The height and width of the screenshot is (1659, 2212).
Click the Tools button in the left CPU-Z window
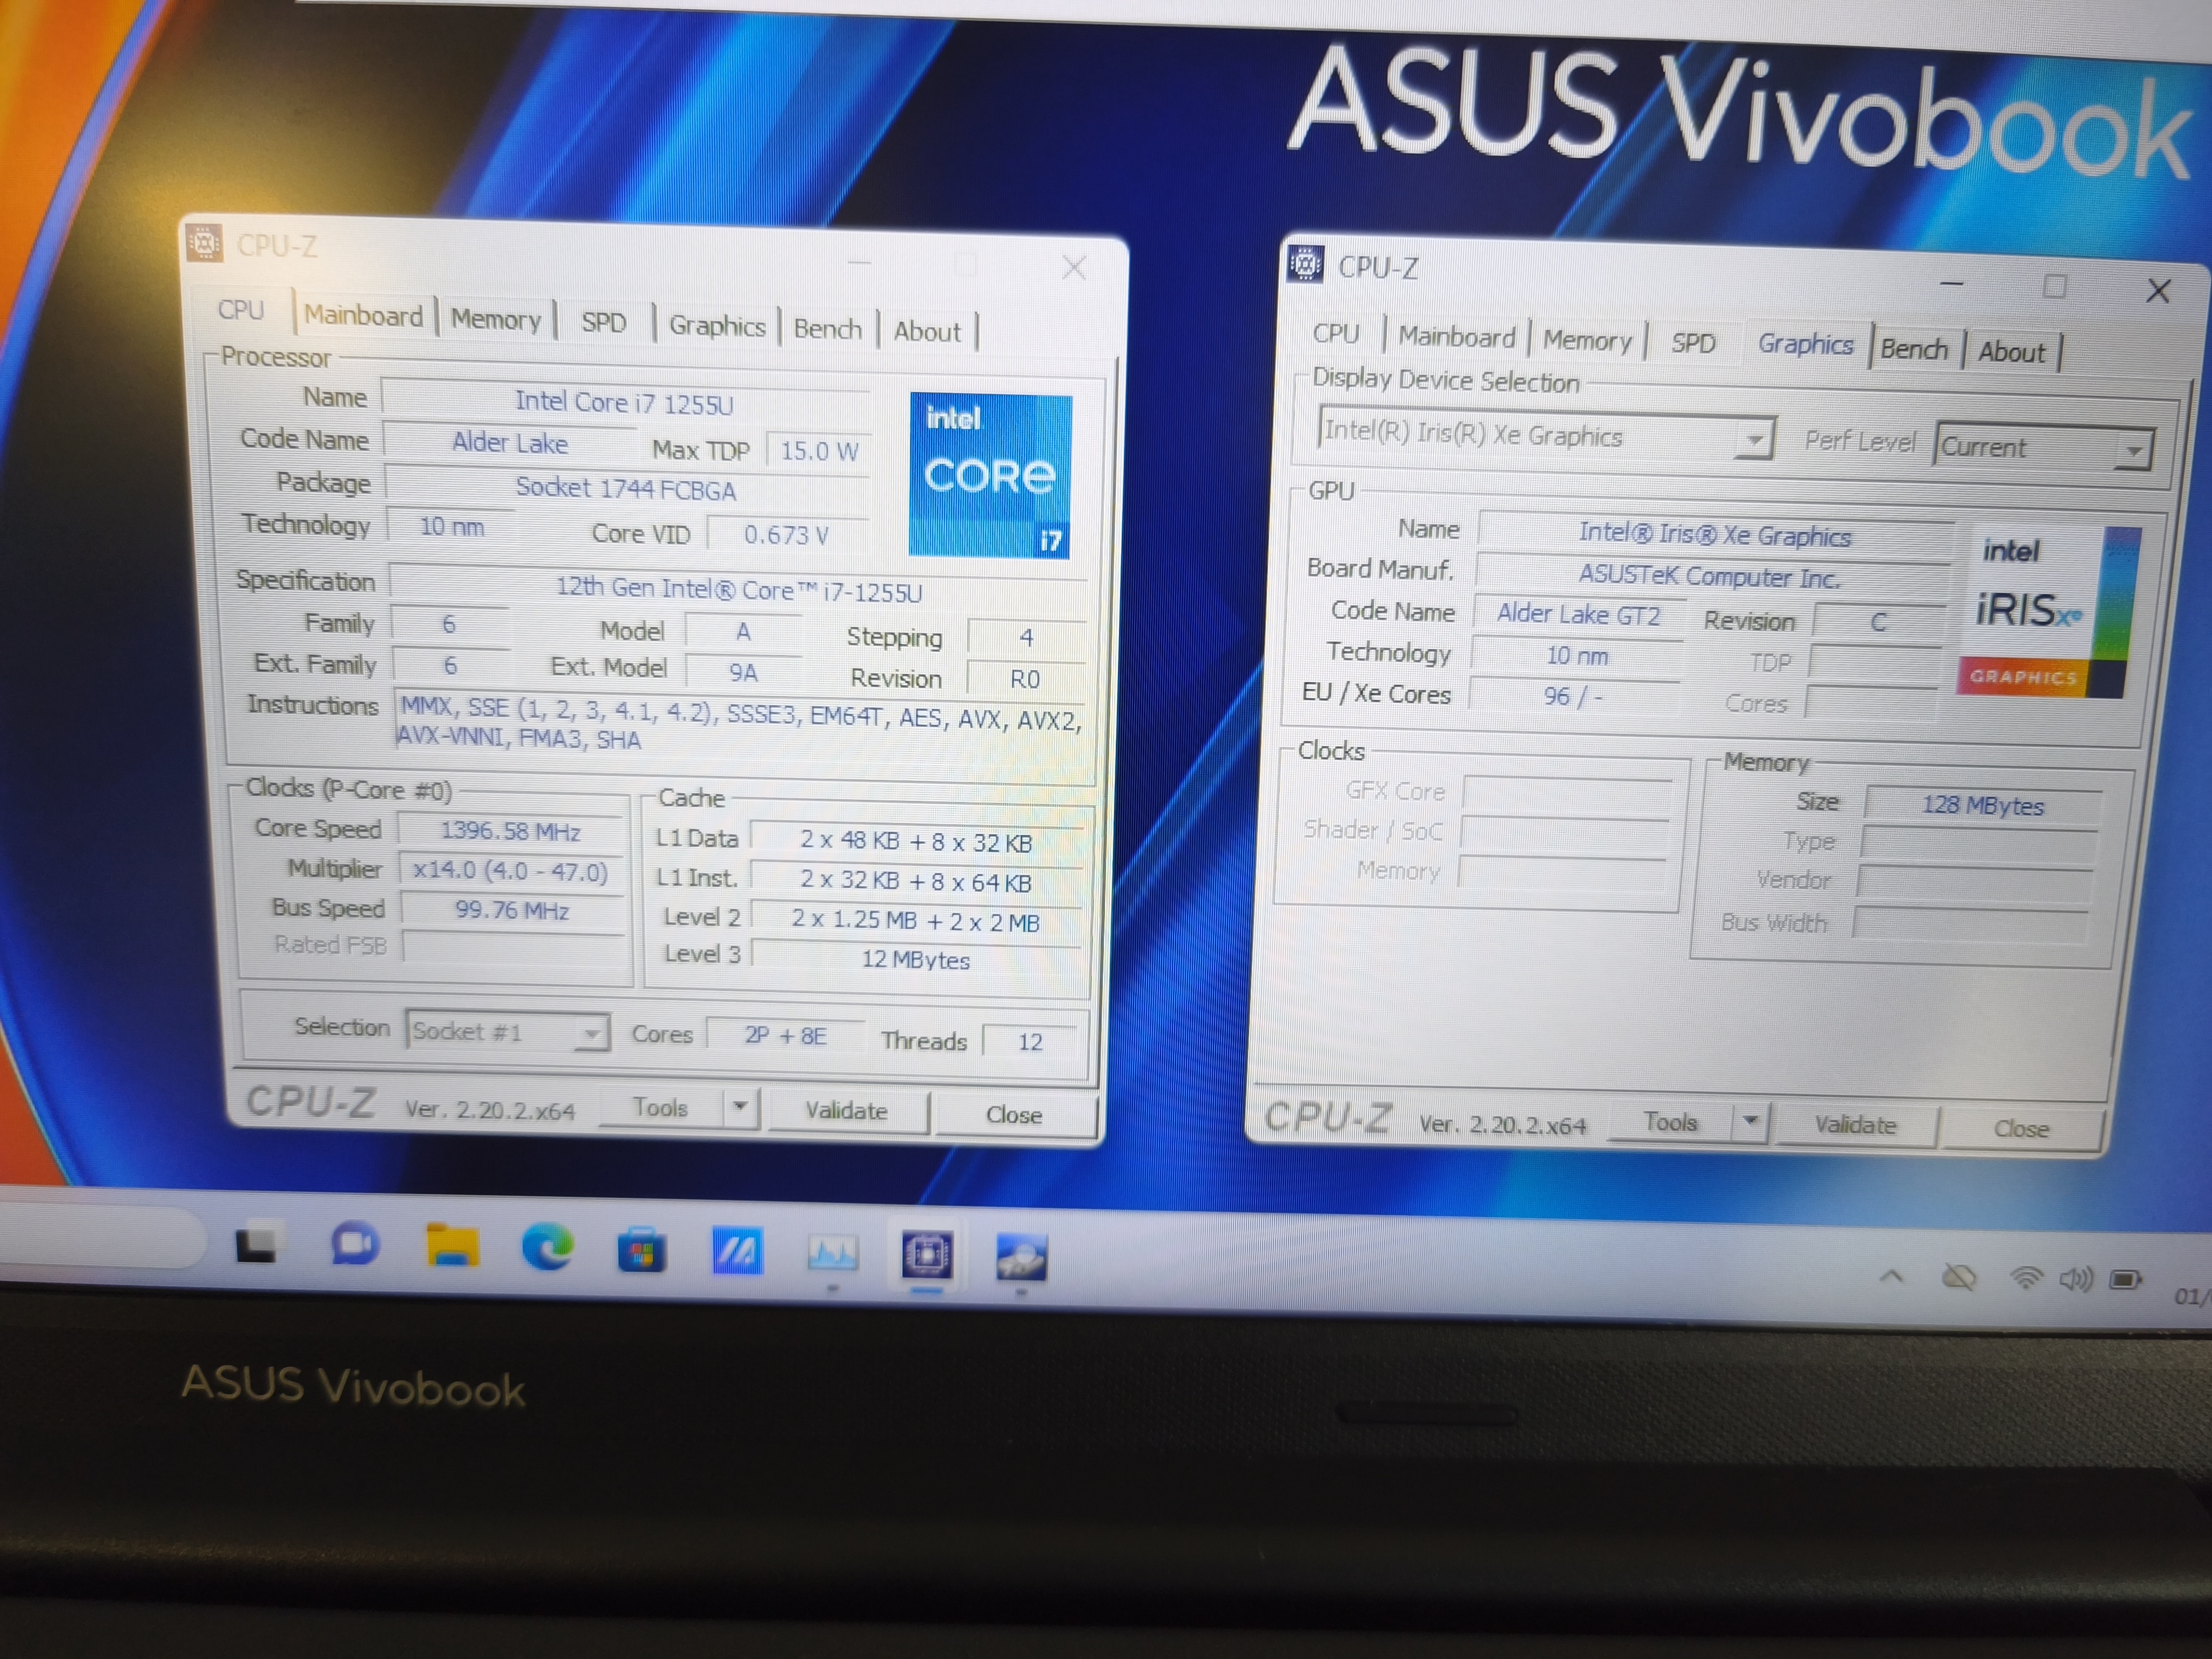(661, 1107)
